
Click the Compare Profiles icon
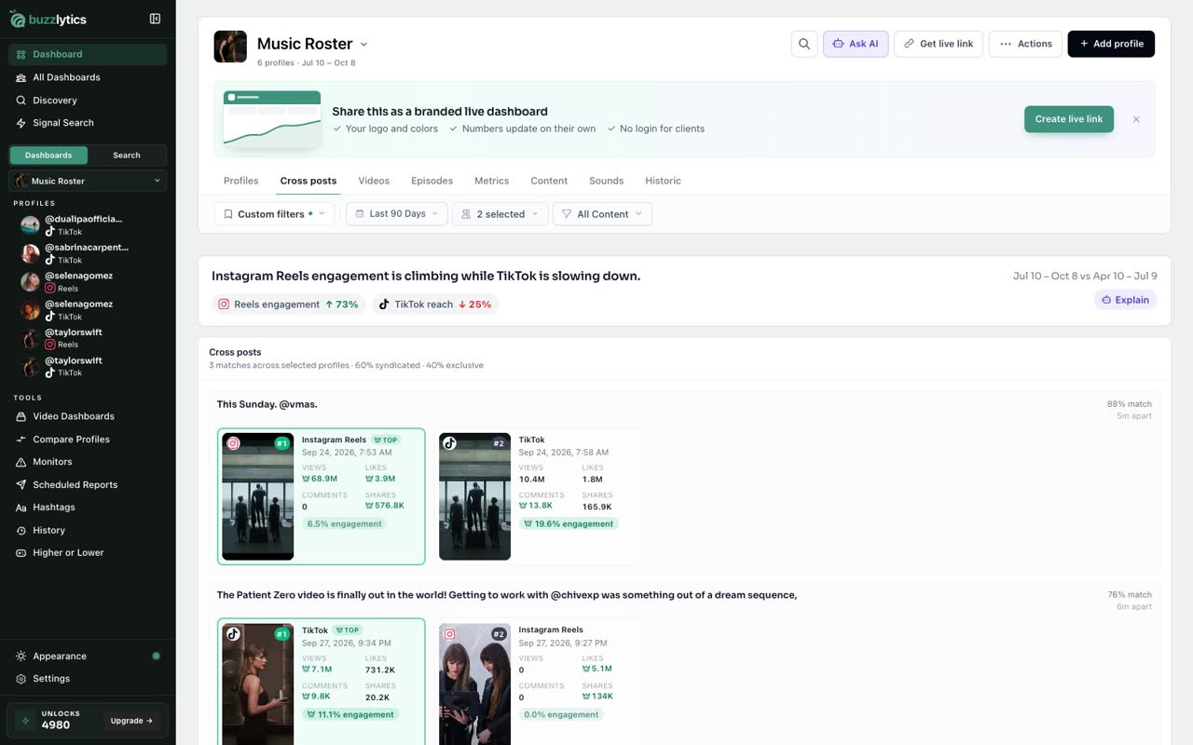(21, 440)
